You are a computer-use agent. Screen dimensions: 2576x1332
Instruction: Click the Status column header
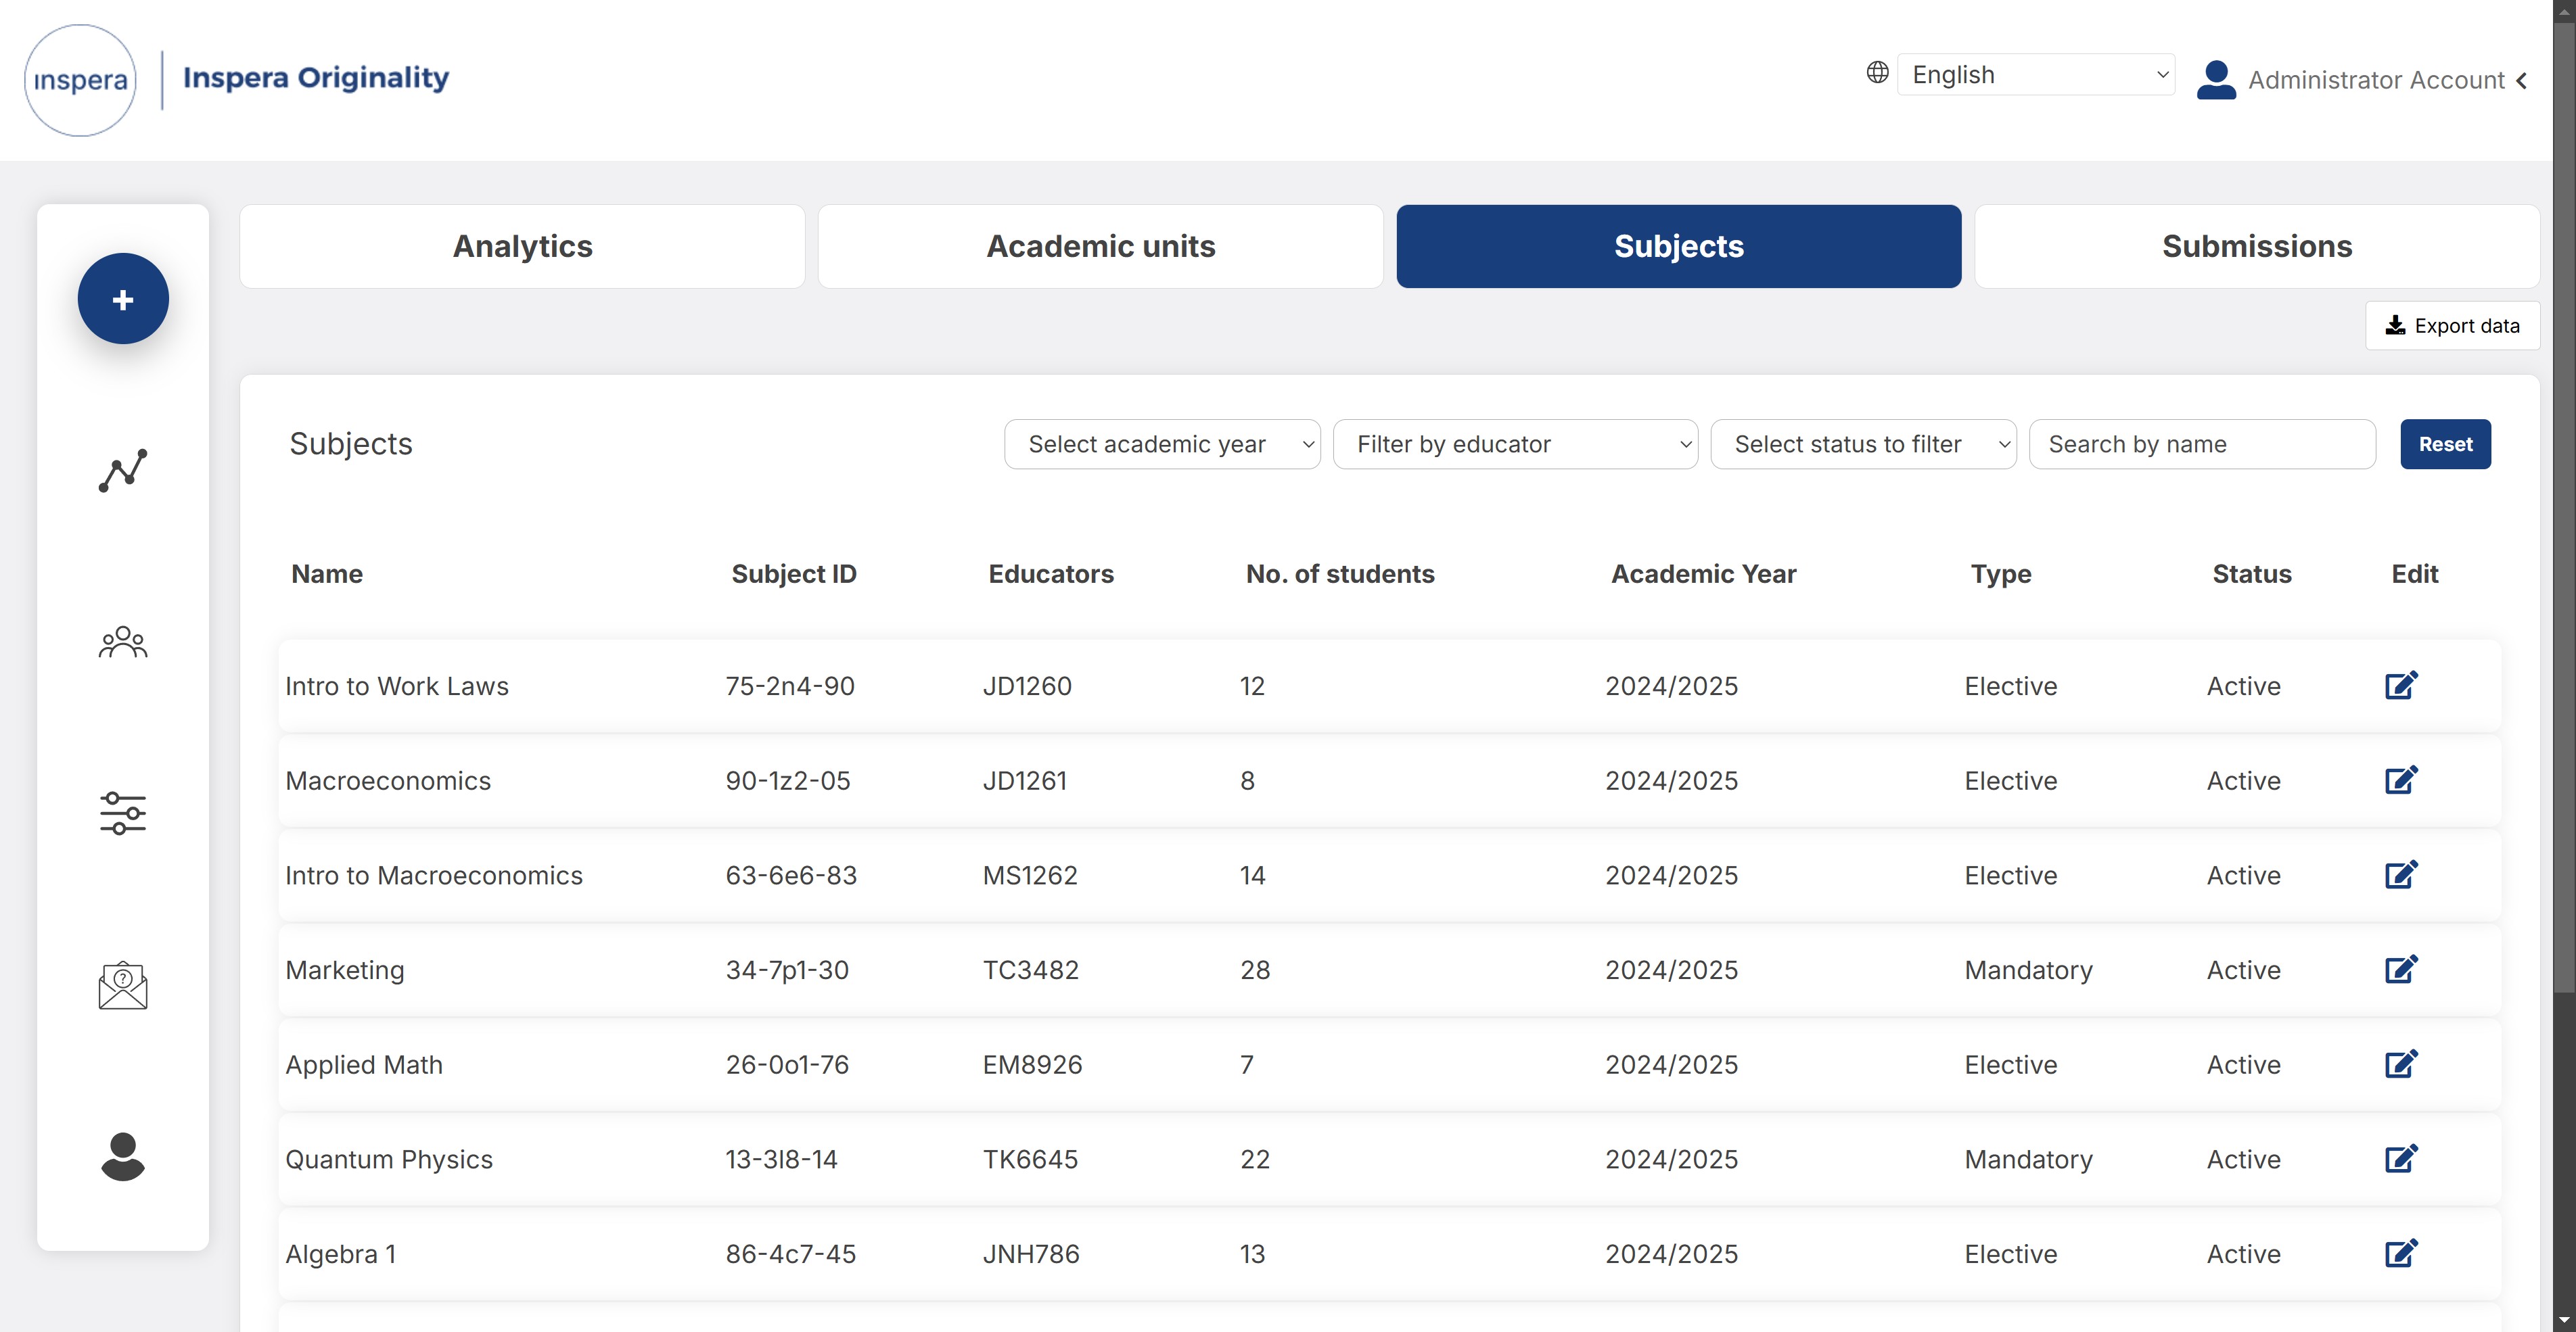pos(2251,573)
